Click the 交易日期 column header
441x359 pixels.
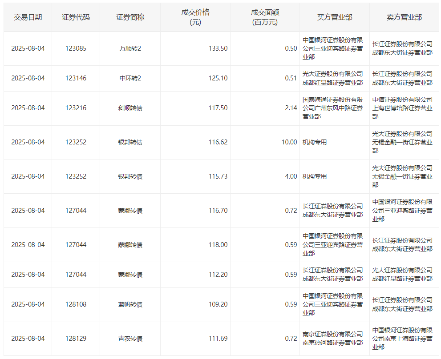click(x=28, y=17)
